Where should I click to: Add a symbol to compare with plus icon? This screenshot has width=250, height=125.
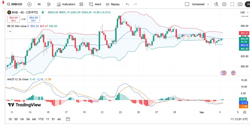tap(29, 4)
